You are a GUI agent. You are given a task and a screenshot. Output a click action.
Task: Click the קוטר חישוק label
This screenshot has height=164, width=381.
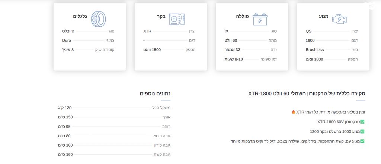105,50
